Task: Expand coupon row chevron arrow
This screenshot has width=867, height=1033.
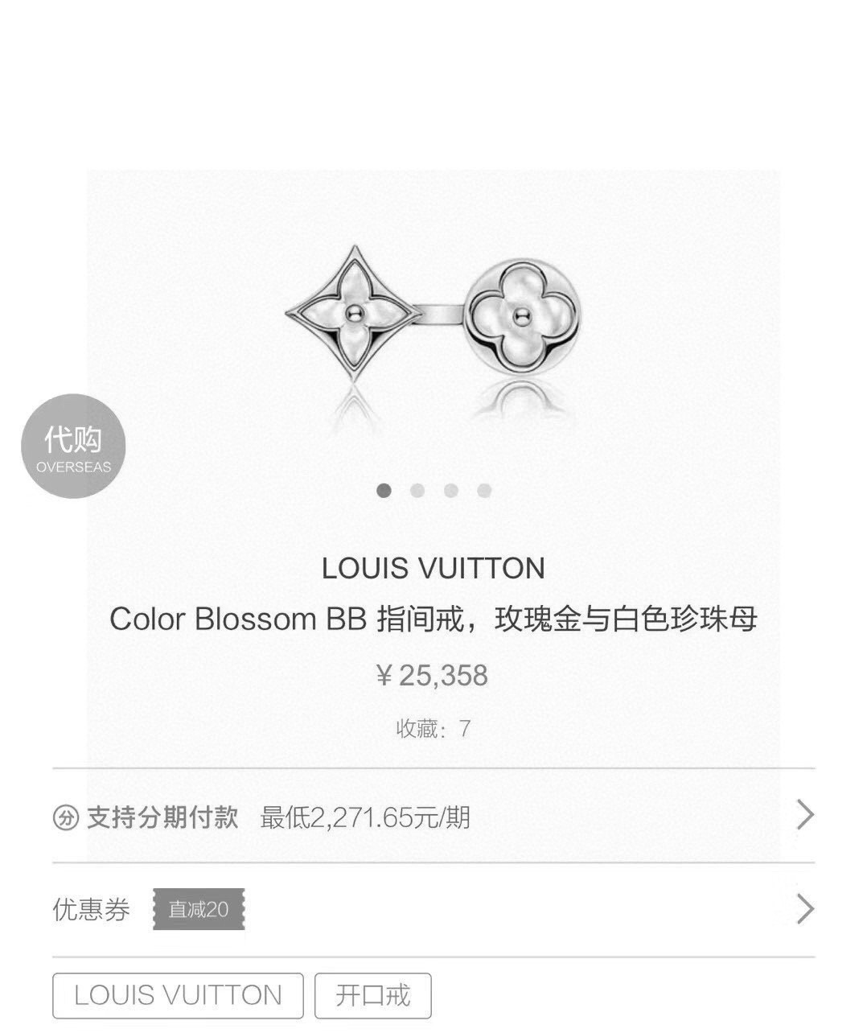Action: pyautogui.click(x=805, y=909)
